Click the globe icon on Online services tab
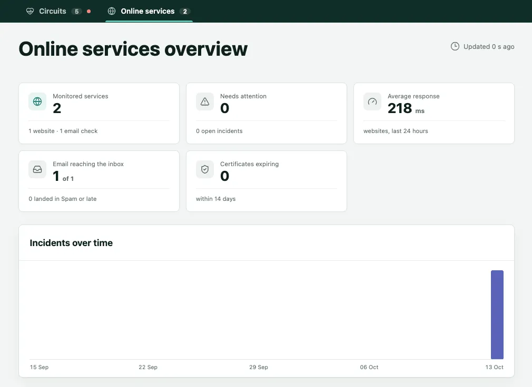This screenshot has height=387, width=532. pyautogui.click(x=112, y=11)
